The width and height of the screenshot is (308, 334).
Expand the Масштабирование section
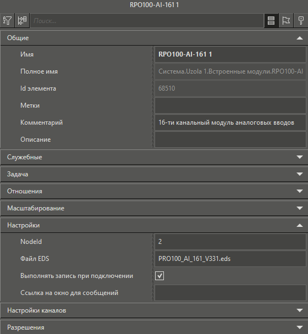click(x=154, y=208)
